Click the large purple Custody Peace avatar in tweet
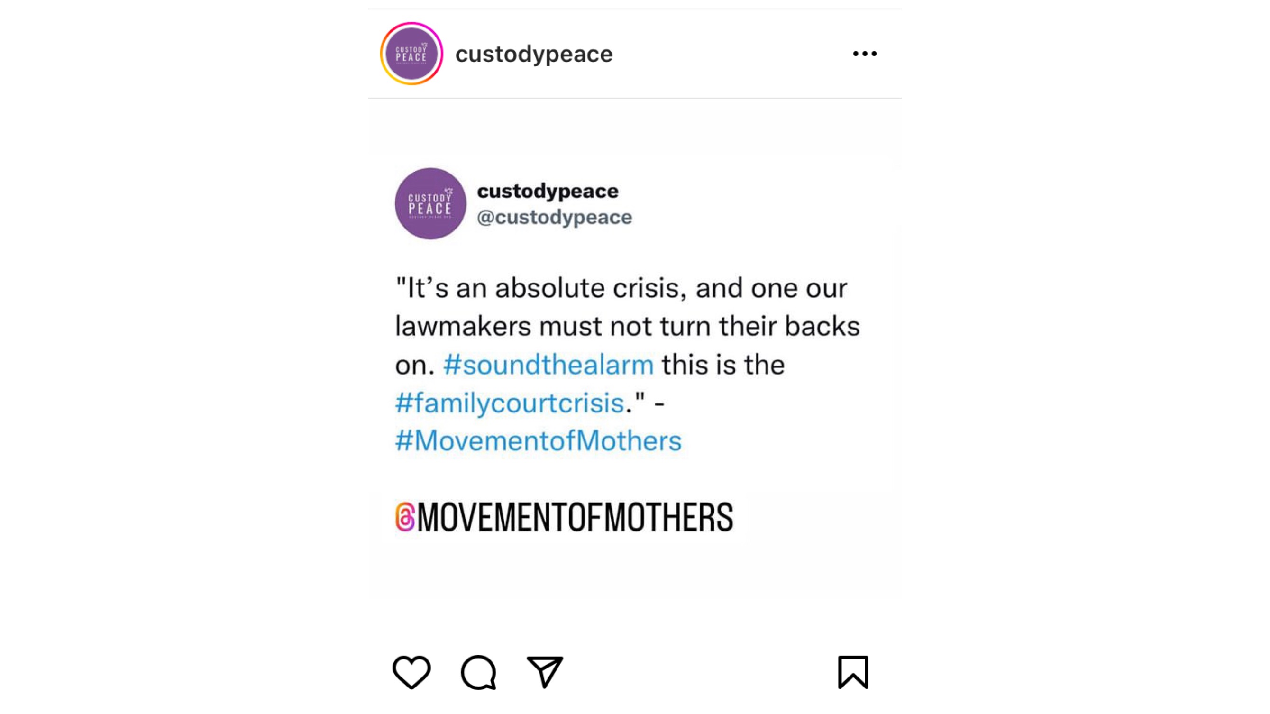Screen dimensions: 1270x714 coord(430,204)
